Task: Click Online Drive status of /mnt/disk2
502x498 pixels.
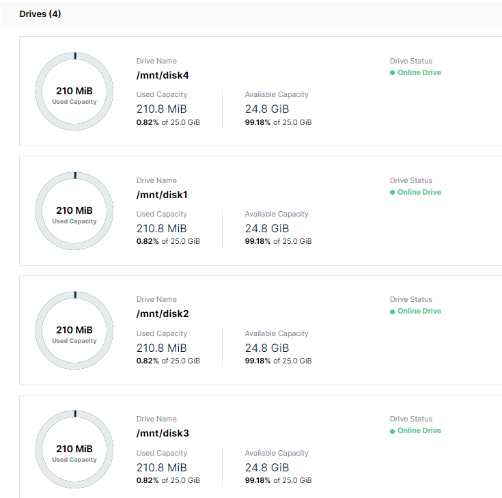Action: [419, 311]
